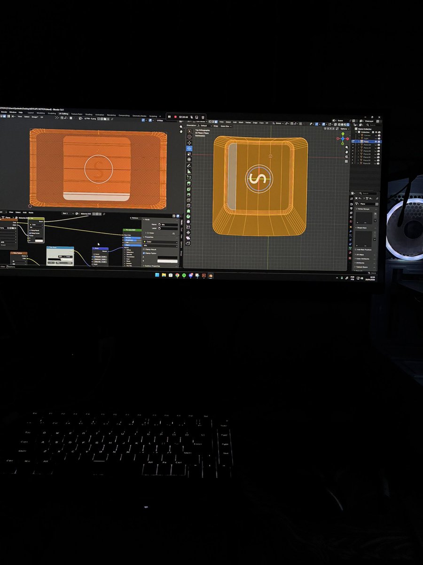Click the Color Ramp node gradient bar
The height and width of the screenshot is (565, 423).
[x=60, y=259]
